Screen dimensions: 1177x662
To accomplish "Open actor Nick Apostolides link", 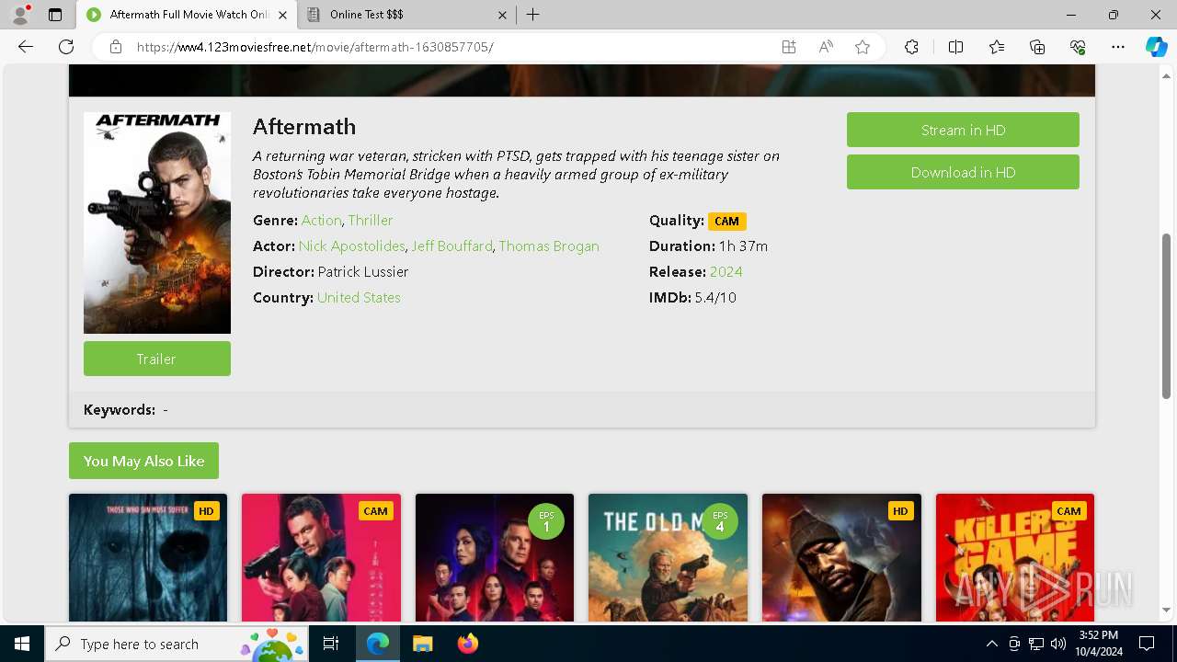I will point(351,246).
